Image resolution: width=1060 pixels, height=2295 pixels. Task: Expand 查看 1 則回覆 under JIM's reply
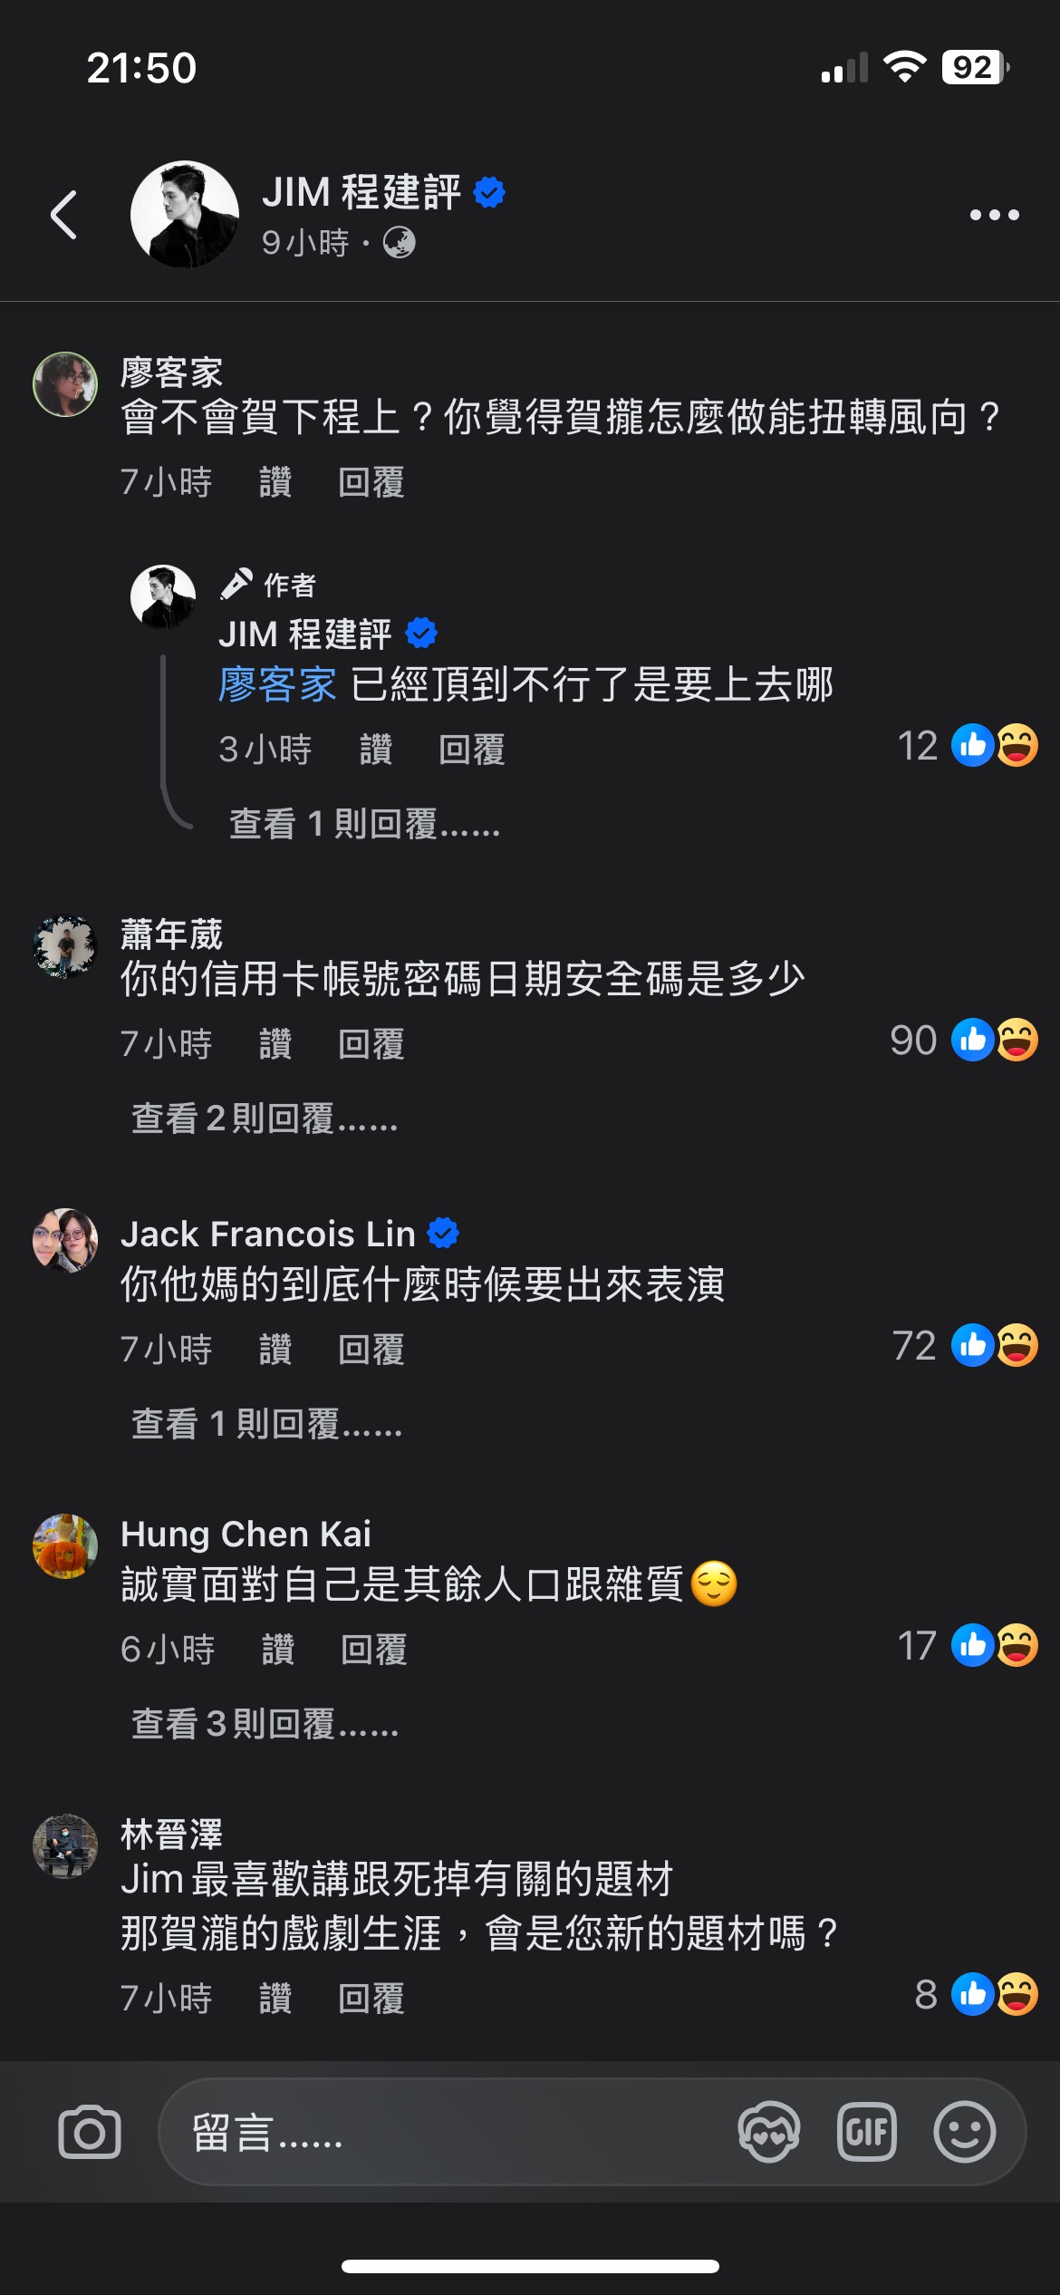point(364,824)
